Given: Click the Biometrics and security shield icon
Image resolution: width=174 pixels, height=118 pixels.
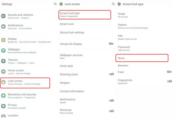Looking at the screenshot, I should [x=3, y=96].
